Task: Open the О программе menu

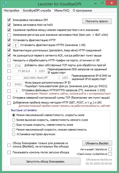Action: pos(82,10)
